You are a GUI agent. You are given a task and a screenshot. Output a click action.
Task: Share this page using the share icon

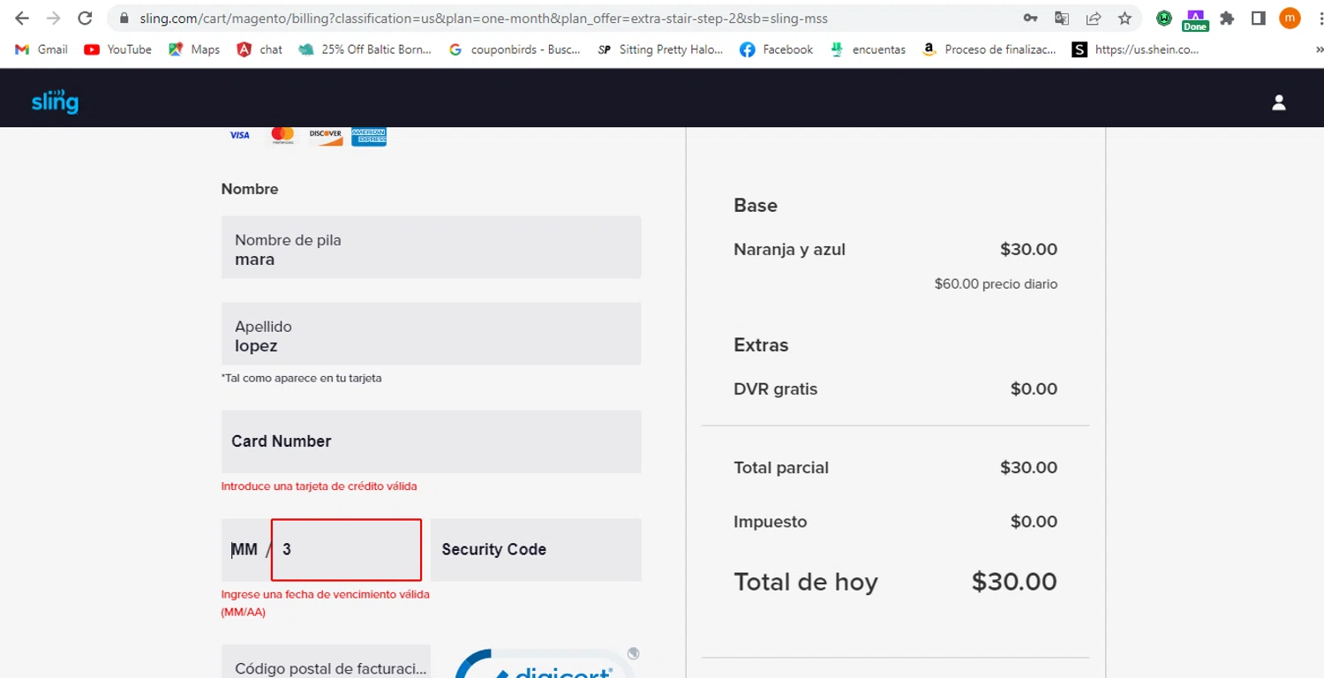pos(1094,19)
